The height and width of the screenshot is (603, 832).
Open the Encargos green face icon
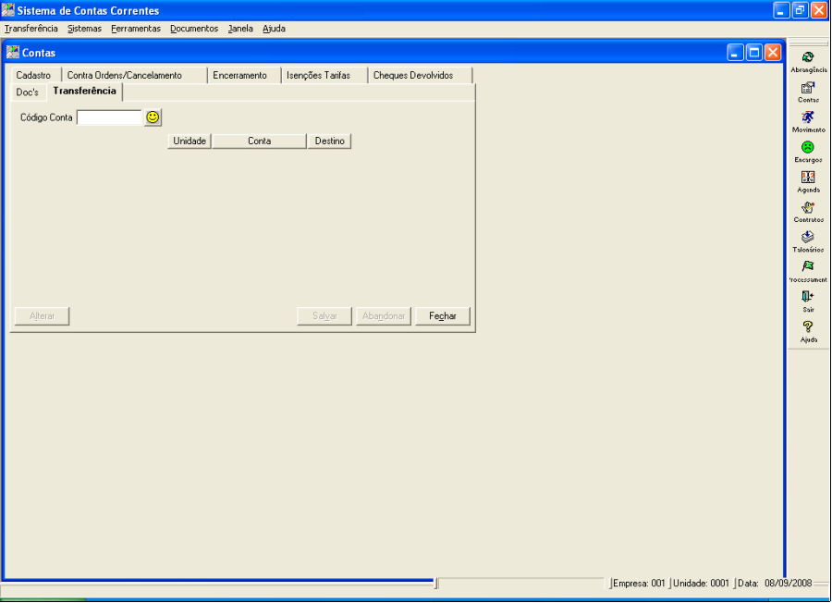pos(808,147)
